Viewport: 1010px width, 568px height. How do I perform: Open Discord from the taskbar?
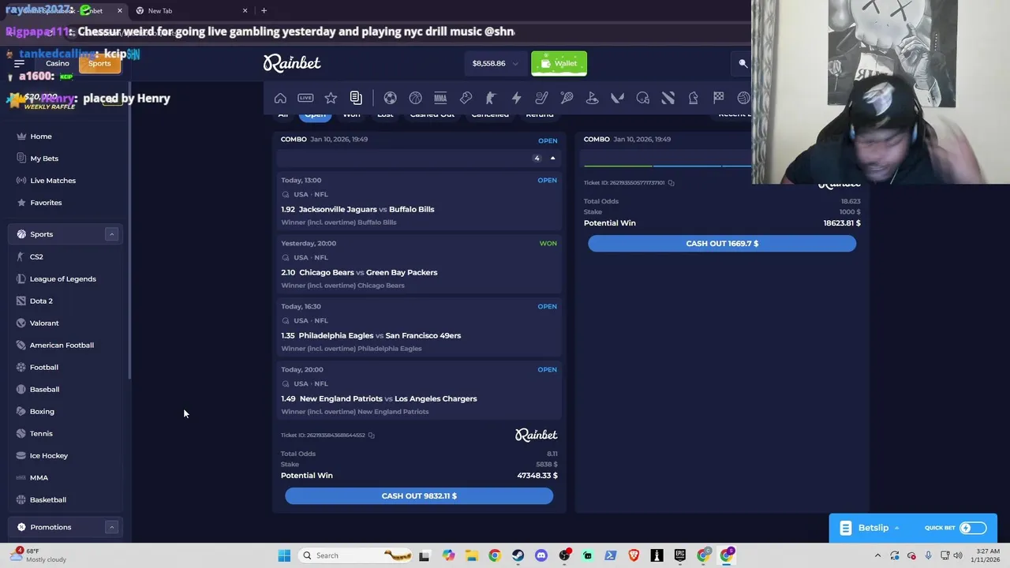541,555
